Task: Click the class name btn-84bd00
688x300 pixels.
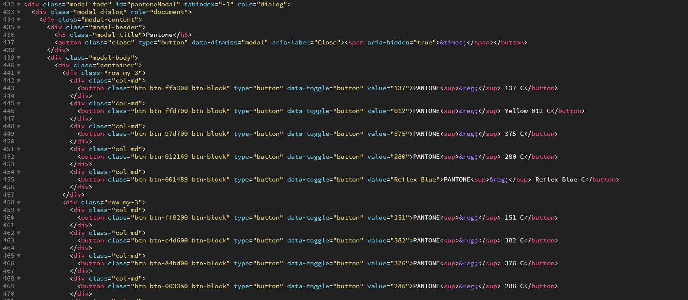Action: tap(169, 263)
